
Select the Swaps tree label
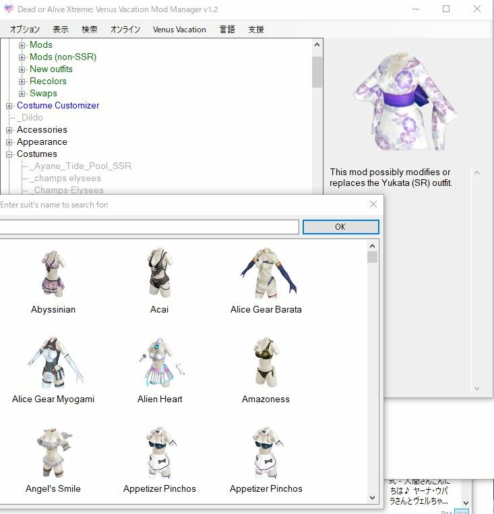[43, 93]
